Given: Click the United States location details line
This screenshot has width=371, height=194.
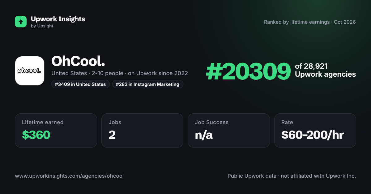Looking at the screenshot, I should (120, 74).
